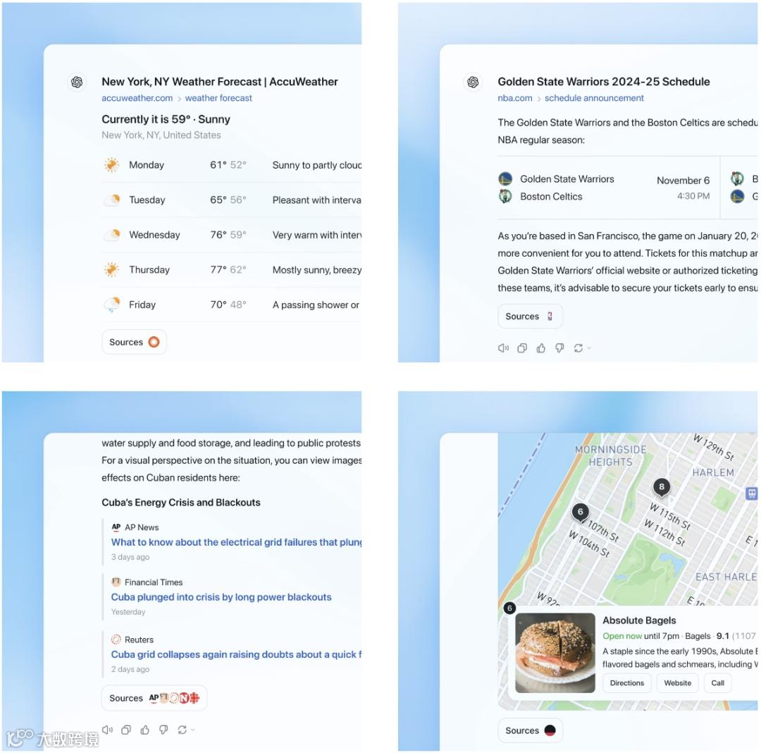Click the Absolute Bagels title
Image resolution: width=761 pixels, height=753 pixels.
click(639, 620)
